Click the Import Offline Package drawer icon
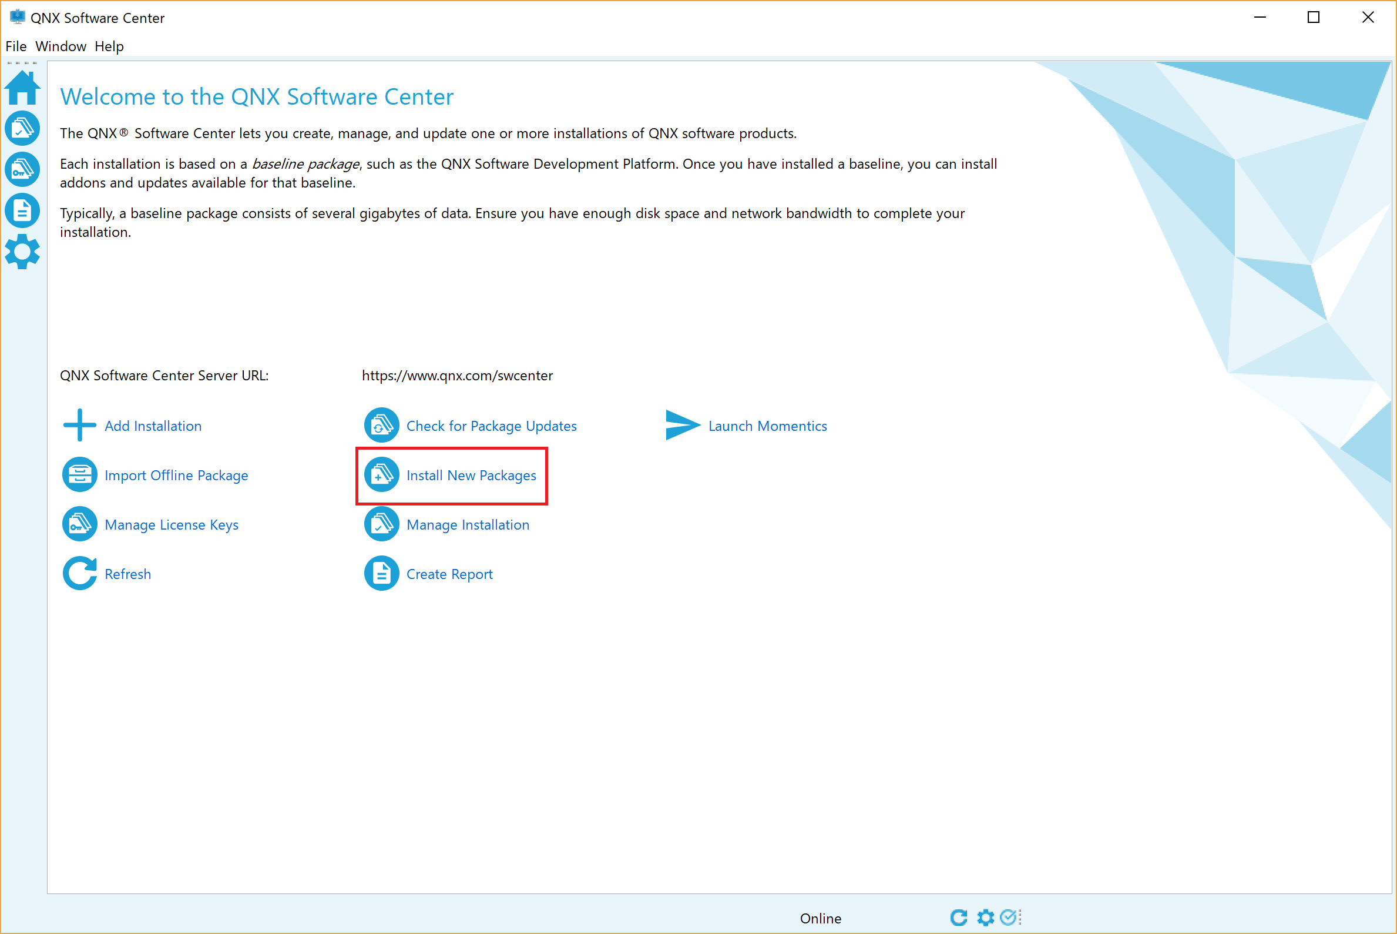This screenshot has width=1397, height=934. click(80, 475)
